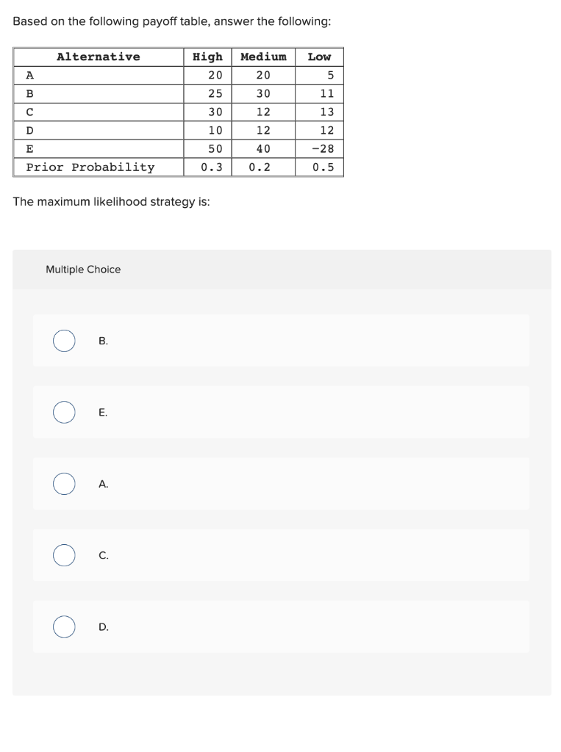This screenshot has height=752, width=561.
Task: Select the radio button for option B
Action: click(63, 340)
